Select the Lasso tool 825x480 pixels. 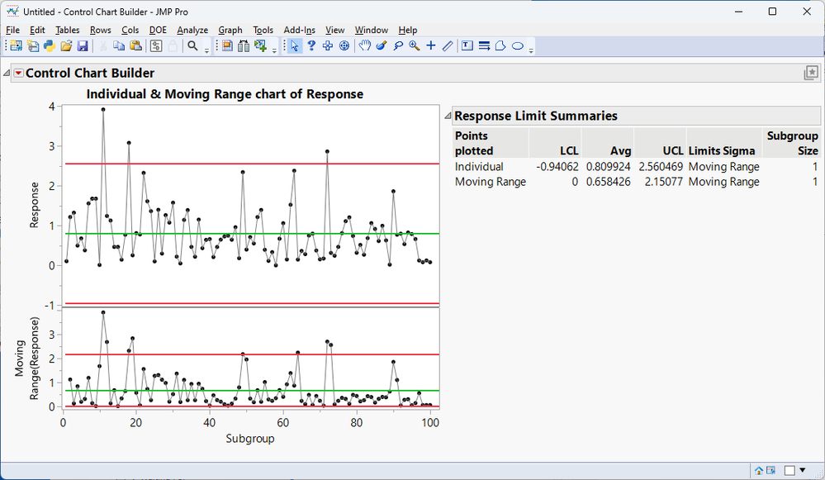click(398, 46)
